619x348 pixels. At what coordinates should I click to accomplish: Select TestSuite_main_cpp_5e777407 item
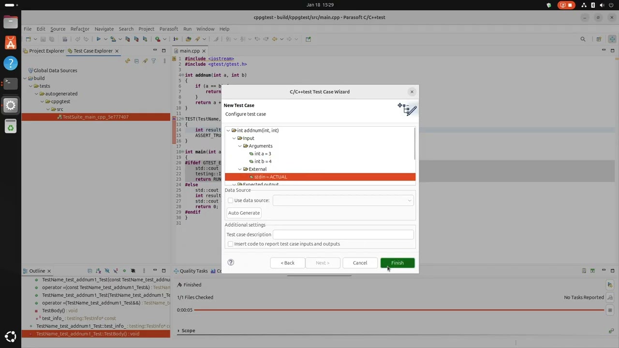point(96,117)
